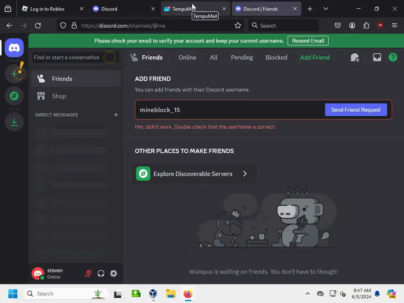Open notification bell in system tray
The width and height of the screenshot is (404, 303).
pyautogui.click(x=377, y=294)
